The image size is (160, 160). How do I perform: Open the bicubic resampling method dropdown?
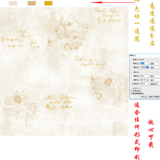[x=150, y=96]
